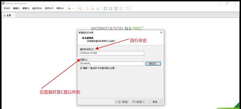This screenshot has height=109, width=241.
Task: Click the send Ctrl+Alt+Del toolbar icon
Action: pyautogui.click(x=80, y=8)
